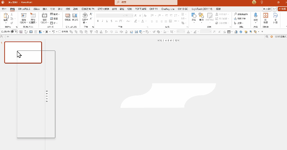The width and height of the screenshot is (287, 150).
Task: Click the Find and Replace magnifier icon
Action: pos(235,14)
